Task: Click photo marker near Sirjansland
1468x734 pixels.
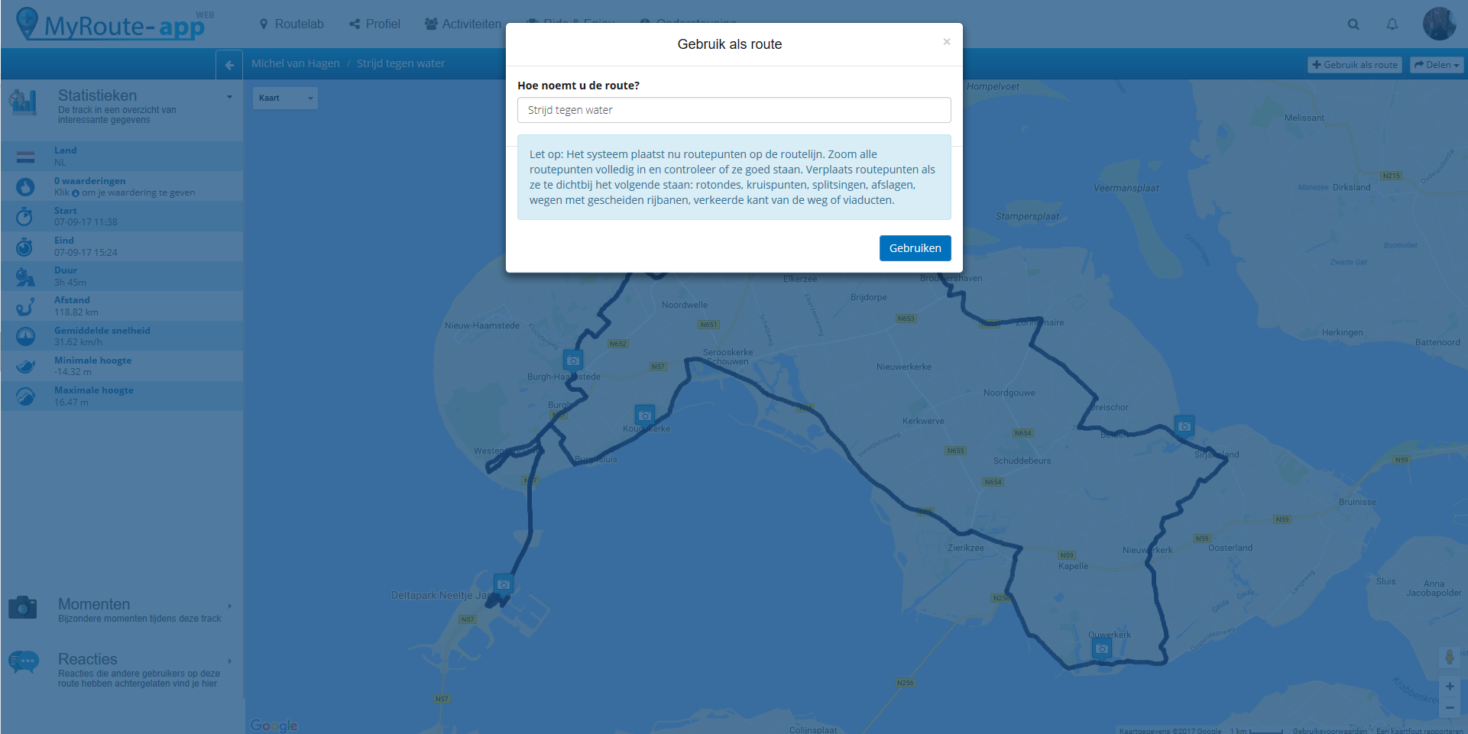Action: coord(1184,425)
